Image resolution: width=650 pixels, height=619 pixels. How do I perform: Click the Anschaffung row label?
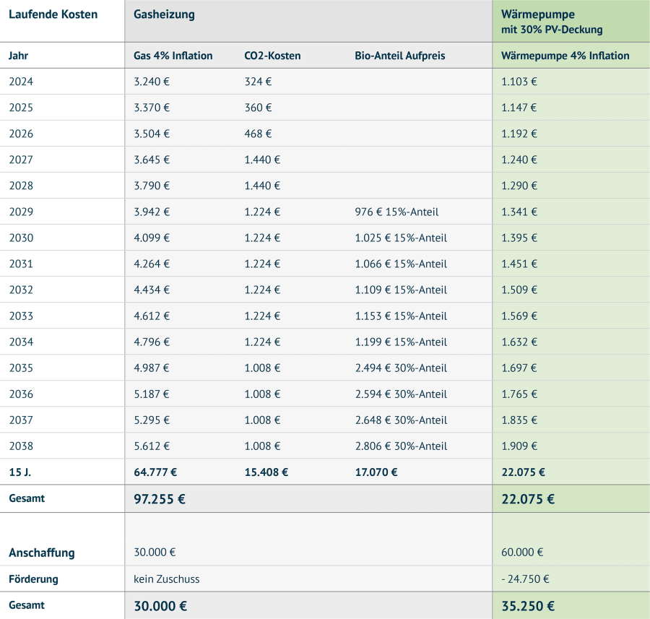(x=42, y=553)
